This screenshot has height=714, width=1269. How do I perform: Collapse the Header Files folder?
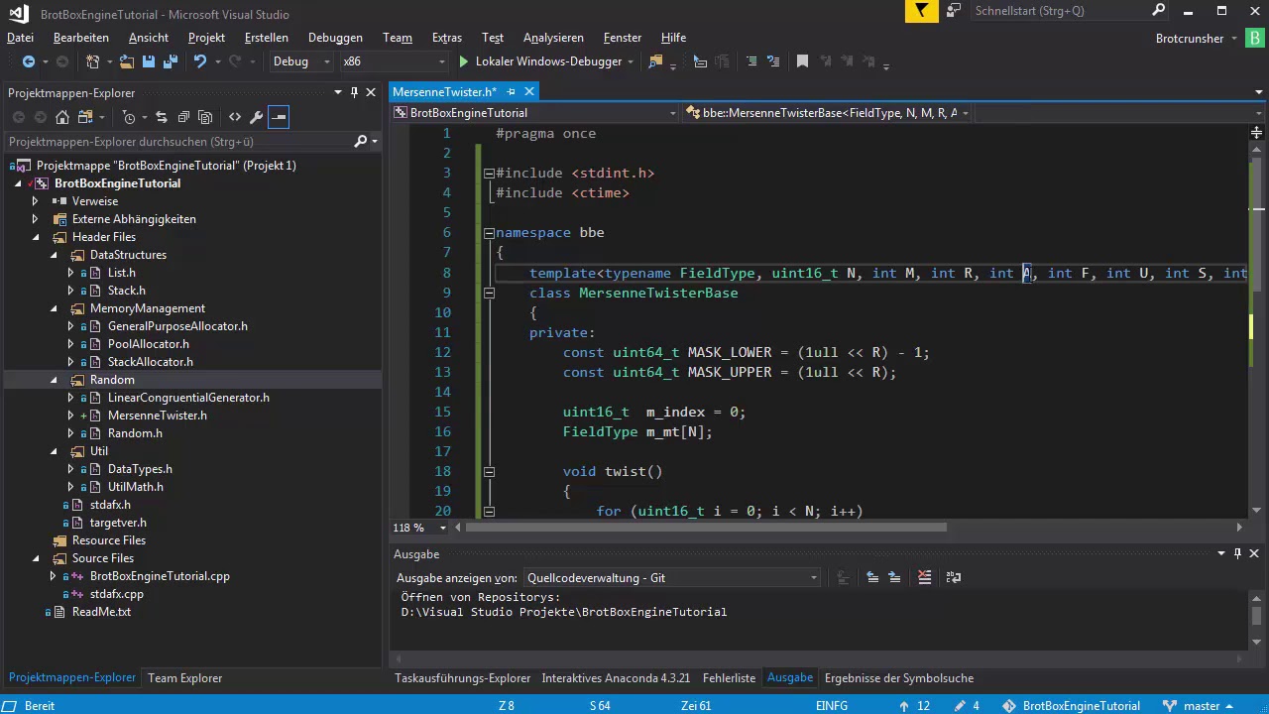pyautogui.click(x=37, y=237)
